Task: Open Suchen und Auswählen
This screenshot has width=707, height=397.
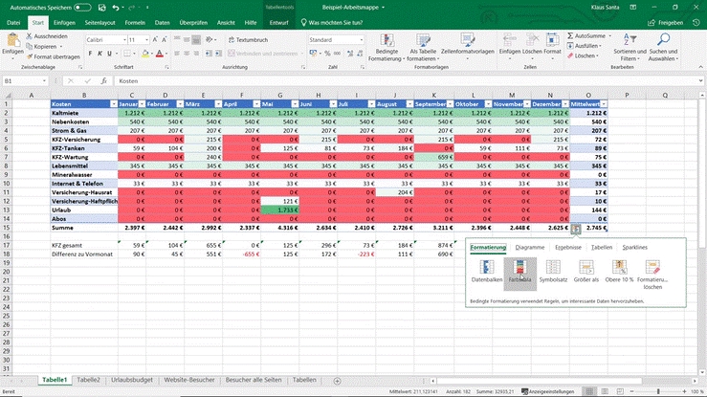Action: pyautogui.click(x=663, y=47)
